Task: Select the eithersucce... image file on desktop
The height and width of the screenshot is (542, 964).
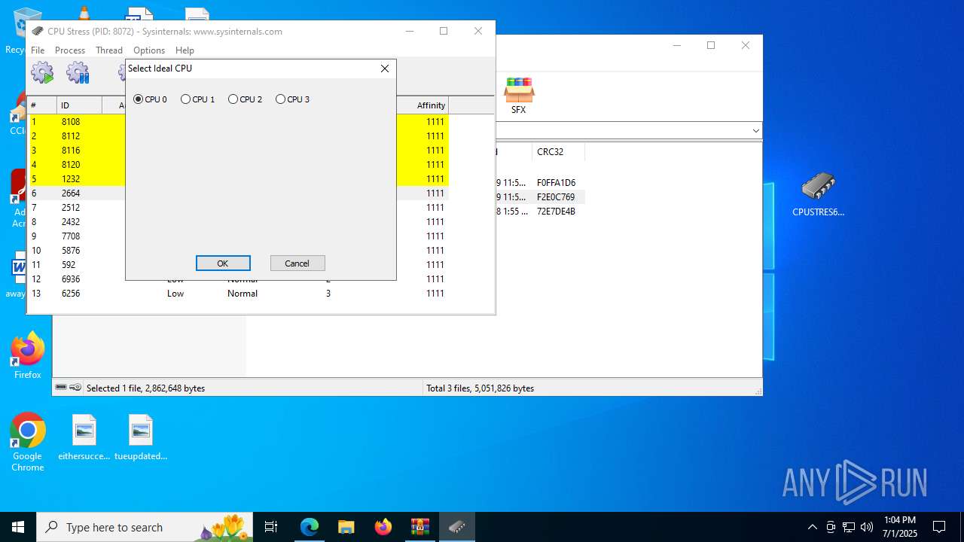Action: point(84,437)
